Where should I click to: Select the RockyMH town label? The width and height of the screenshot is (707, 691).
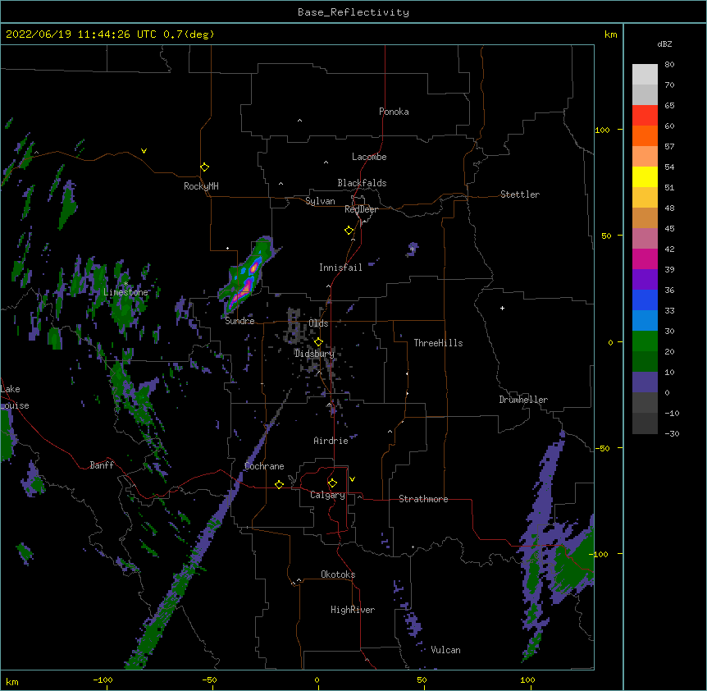click(x=201, y=186)
